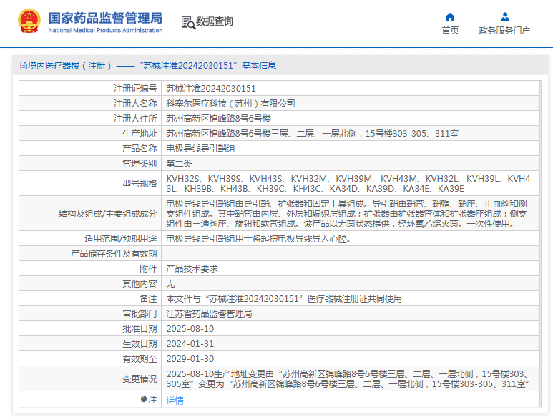This screenshot has height=417, width=553.
Task: Click the 政务服务门户 person icon
Action: 504,17
